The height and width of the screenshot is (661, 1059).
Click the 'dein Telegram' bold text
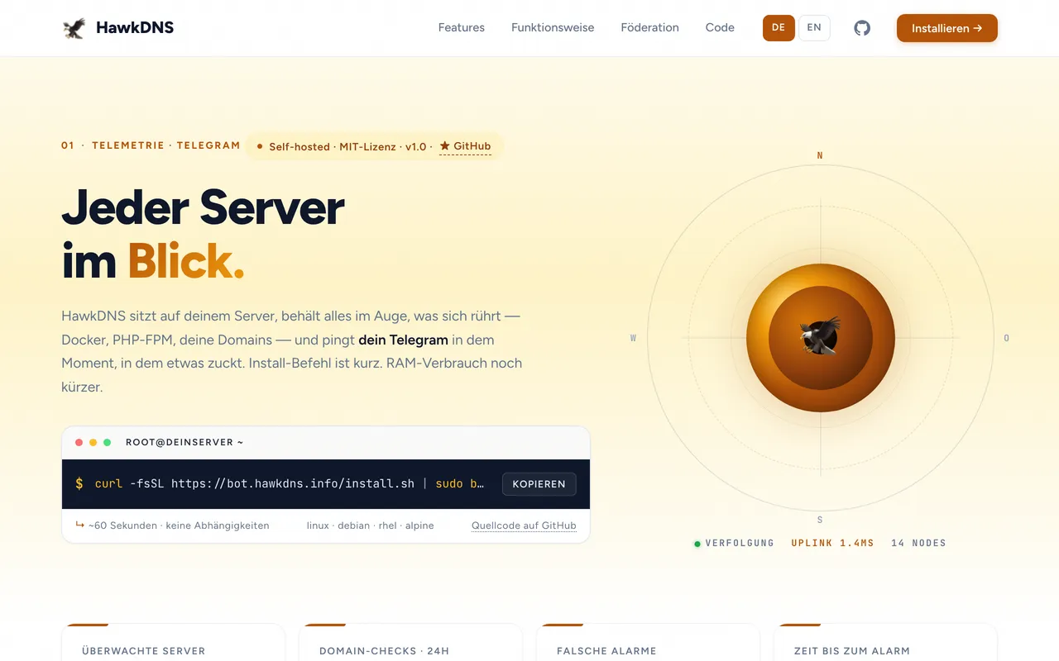404,340
